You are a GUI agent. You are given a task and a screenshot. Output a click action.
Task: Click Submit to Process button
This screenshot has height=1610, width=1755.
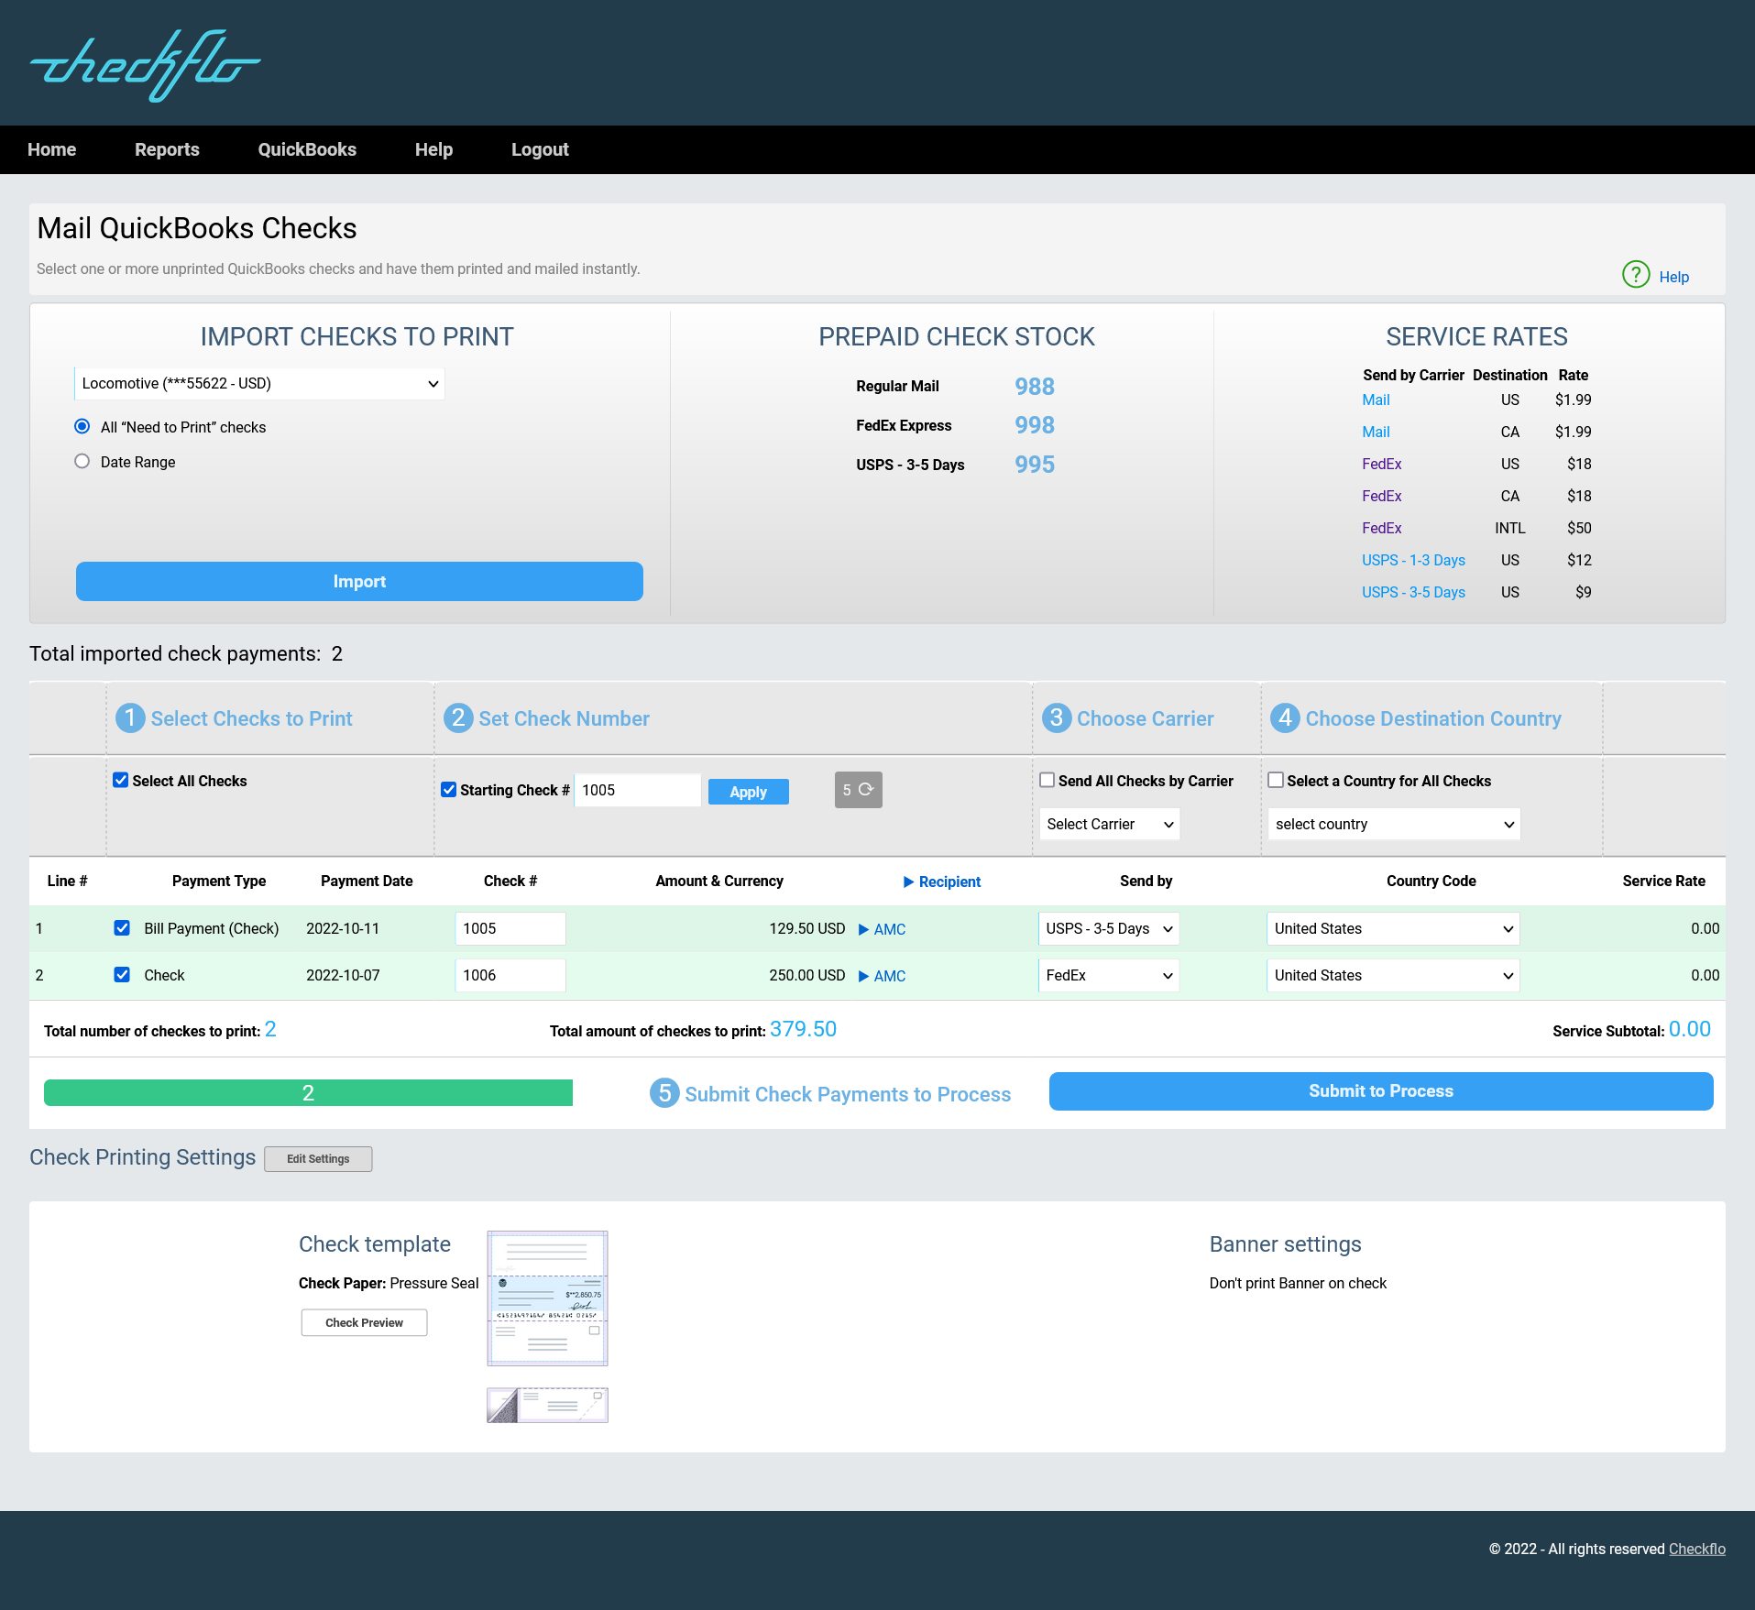[1381, 1090]
